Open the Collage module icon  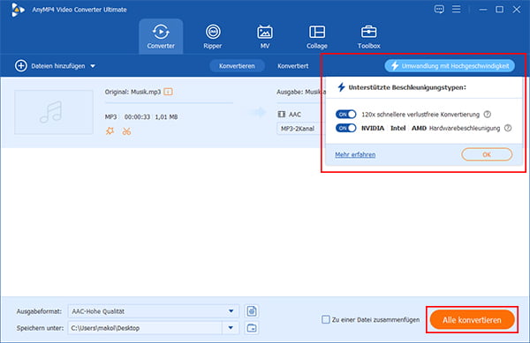click(x=317, y=33)
